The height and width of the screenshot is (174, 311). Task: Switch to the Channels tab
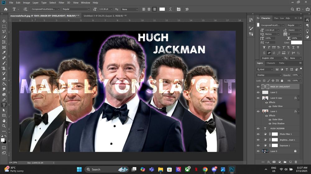click(x=271, y=63)
